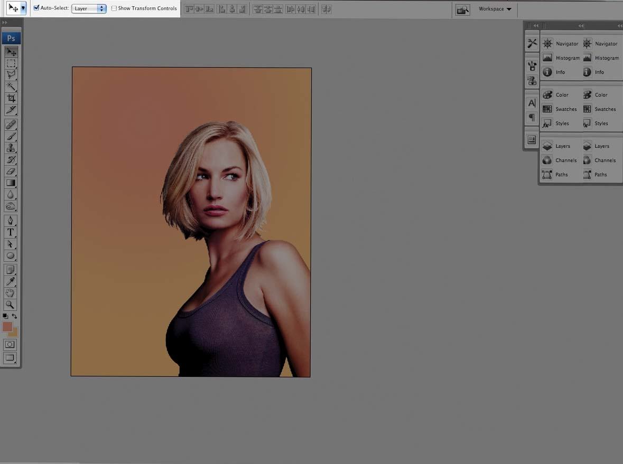This screenshot has width=623, height=464.
Task: Pick the Magic Wand tool
Action: point(11,87)
